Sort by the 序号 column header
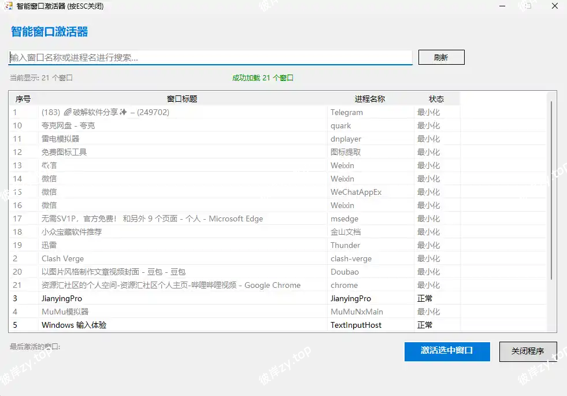The width and height of the screenshot is (567, 396). click(x=23, y=98)
